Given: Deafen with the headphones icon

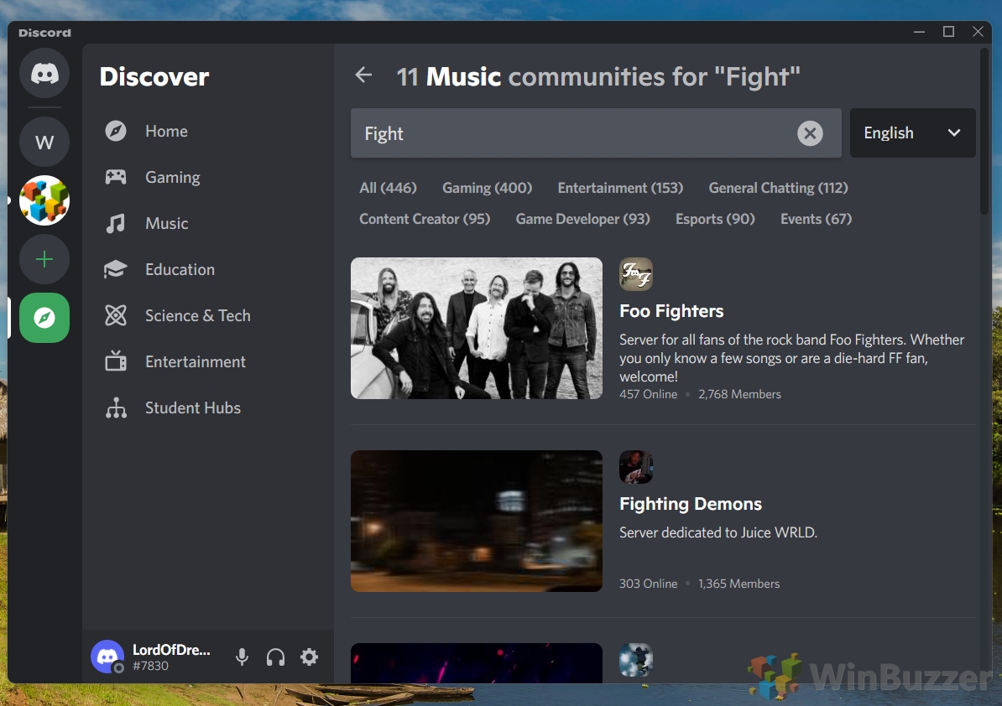Looking at the screenshot, I should point(275,657).
